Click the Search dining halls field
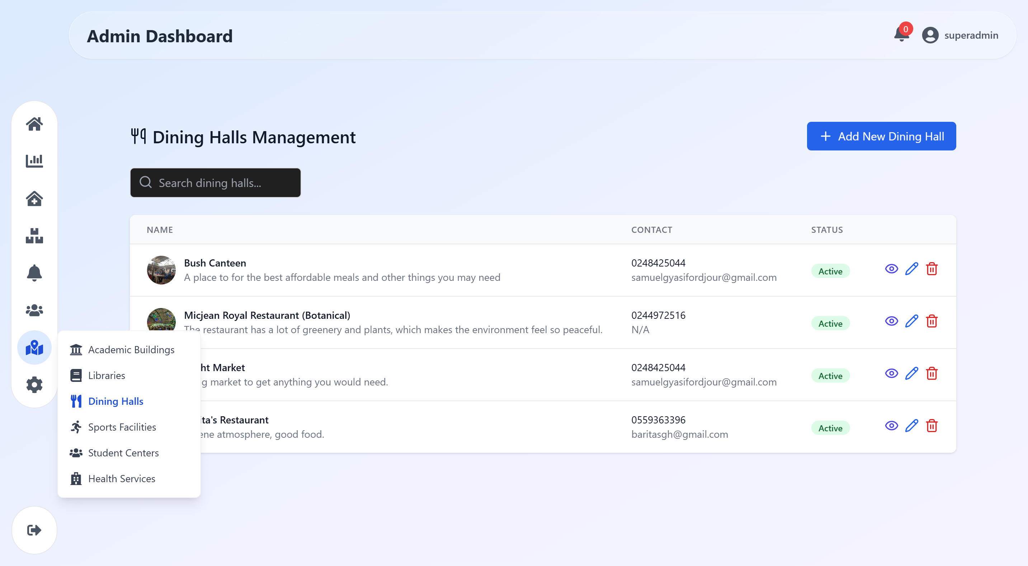1028x566 pixels. [x=216, y=183]
